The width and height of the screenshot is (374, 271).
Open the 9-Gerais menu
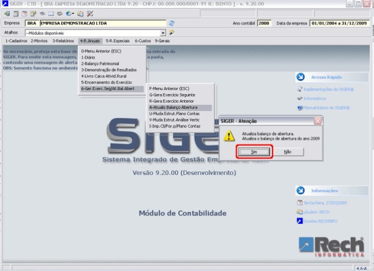coord(162,41)
